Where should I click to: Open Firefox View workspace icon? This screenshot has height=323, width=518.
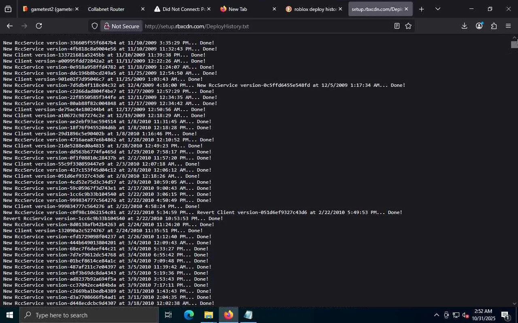coord(8,9)
